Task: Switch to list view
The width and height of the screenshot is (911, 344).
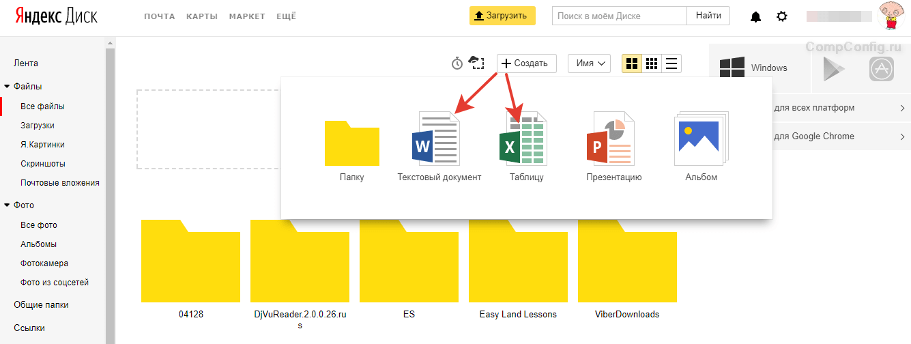Action: click(671, 63)
